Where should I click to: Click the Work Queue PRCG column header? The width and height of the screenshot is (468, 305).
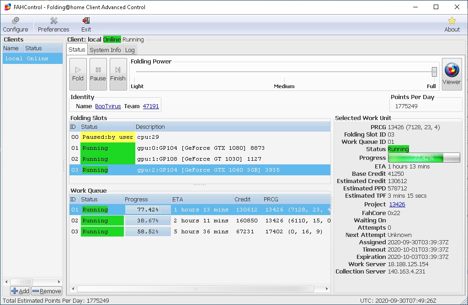pyautogui.click(x=296, y=199)
